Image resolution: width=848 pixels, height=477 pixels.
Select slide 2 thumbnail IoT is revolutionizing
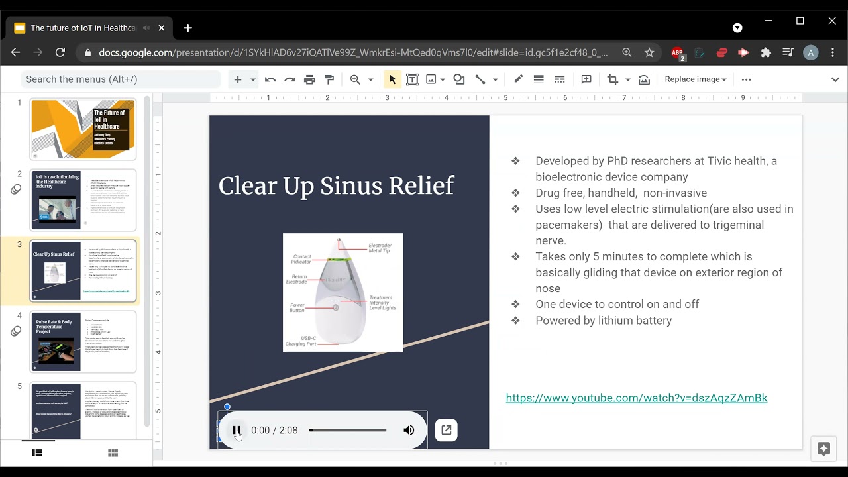[83, 200]
